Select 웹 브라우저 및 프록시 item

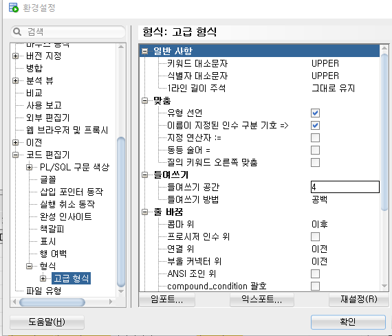pyautogui.click(x=67, y=130)
